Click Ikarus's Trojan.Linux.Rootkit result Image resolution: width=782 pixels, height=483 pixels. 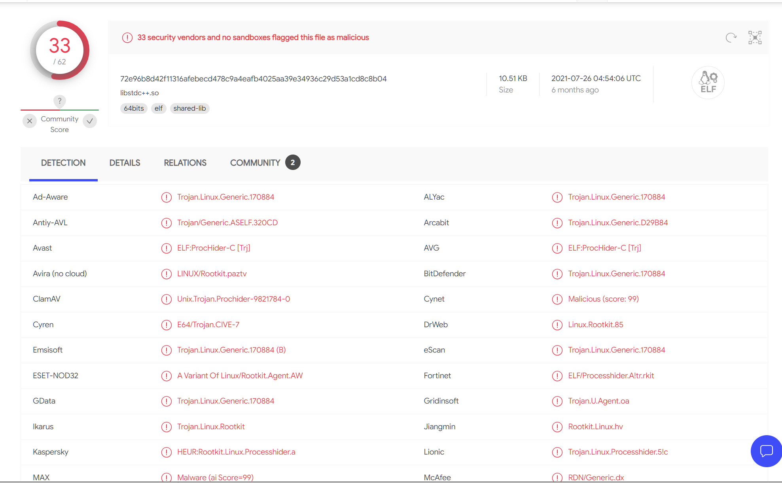click(211, 426)
